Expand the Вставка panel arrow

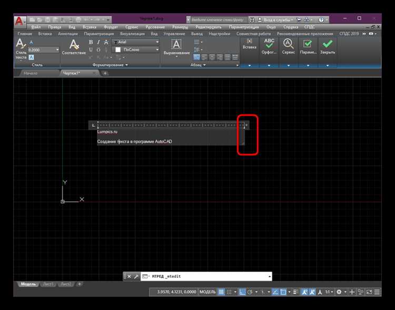250,65
